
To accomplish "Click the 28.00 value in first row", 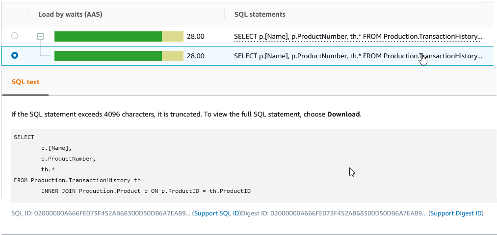I will [x=195, y=36].
